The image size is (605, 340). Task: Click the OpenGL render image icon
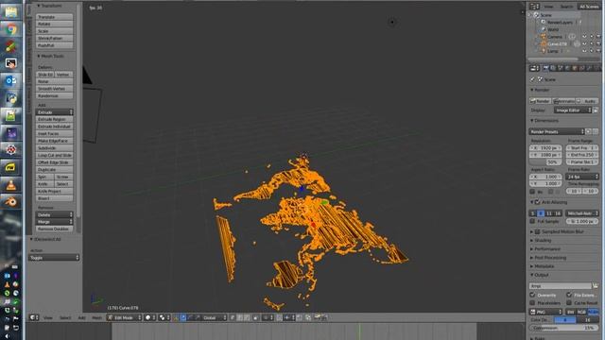[x=318, y=317]
